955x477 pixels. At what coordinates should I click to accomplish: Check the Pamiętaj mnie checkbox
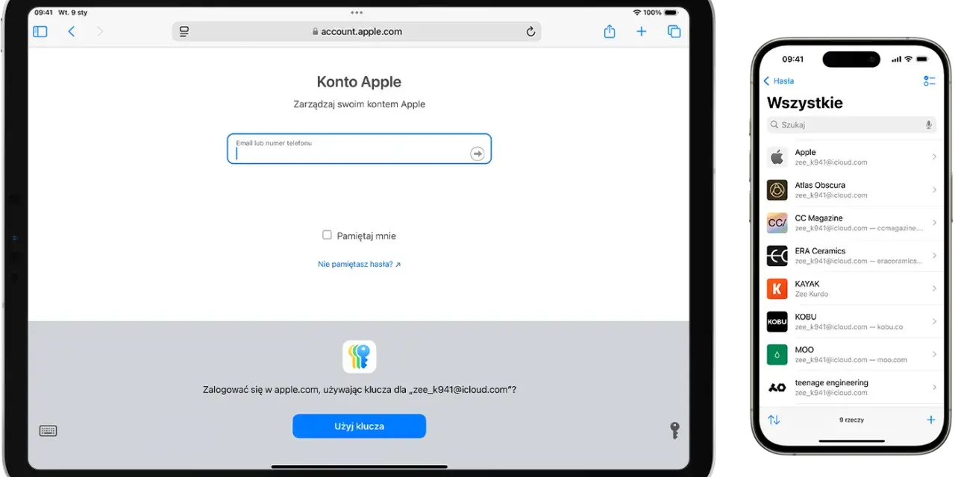point(327,235)
